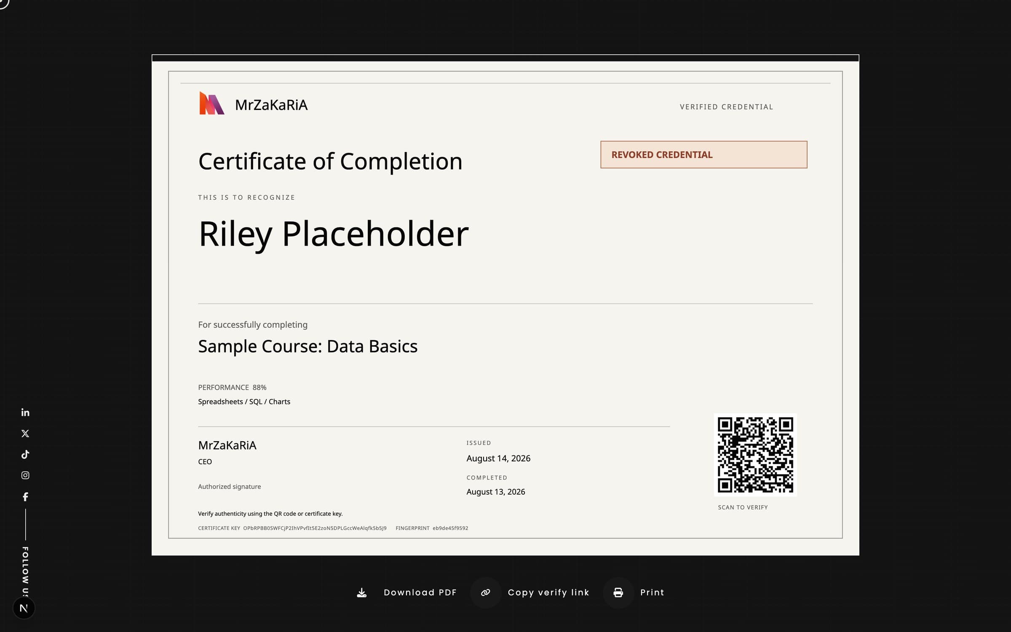This screenshot has height=632, width=1011.
Task: Click the MrZaKaRiA brand name at top
Action: click(x=271, y=105)
